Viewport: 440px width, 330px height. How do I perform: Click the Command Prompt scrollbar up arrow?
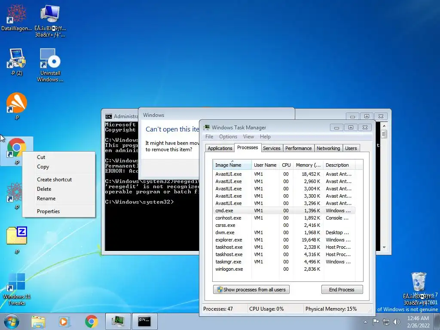point(384,125)
